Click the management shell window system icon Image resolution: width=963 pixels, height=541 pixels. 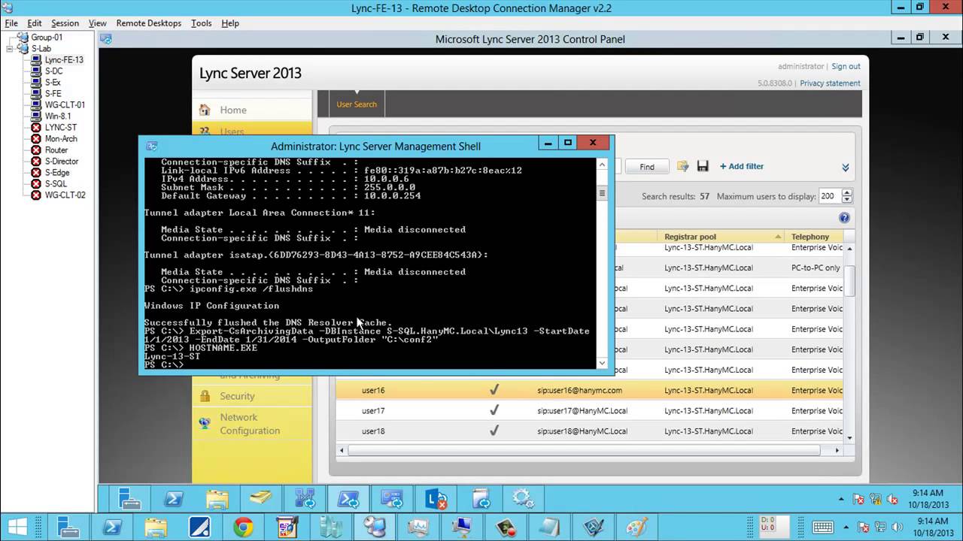click(x=151, y=146)
